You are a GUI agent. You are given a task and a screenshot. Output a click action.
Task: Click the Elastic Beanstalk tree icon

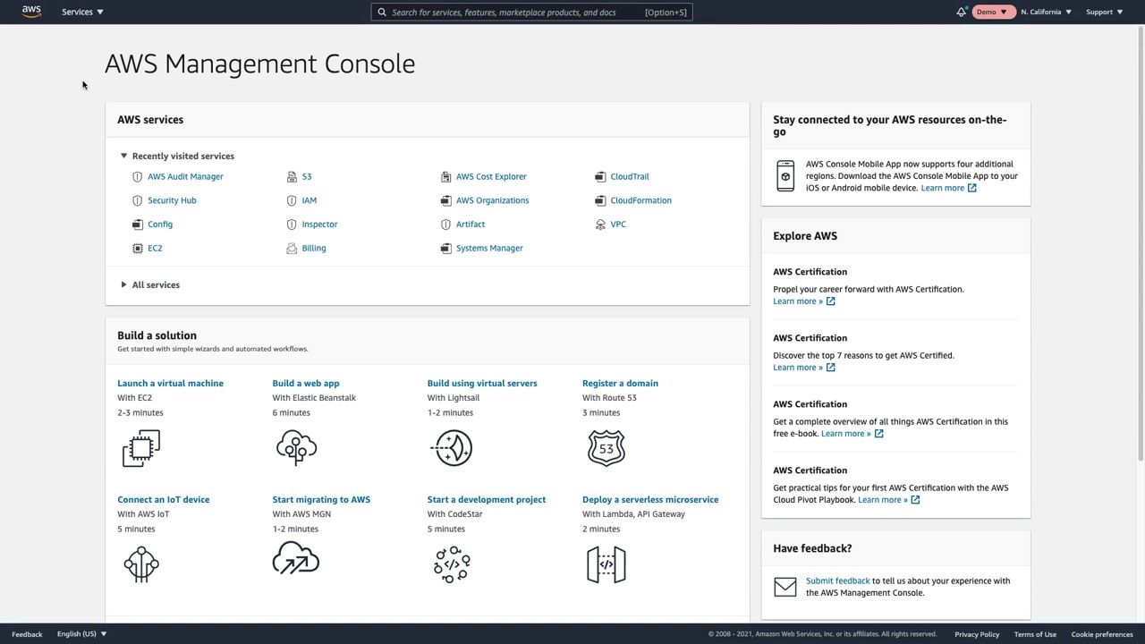pos(296,448)
